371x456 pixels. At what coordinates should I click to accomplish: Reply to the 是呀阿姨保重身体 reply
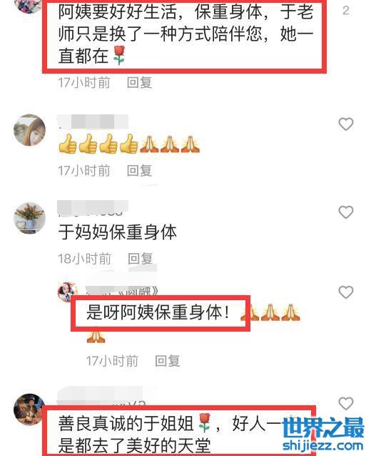pos(168,361)
